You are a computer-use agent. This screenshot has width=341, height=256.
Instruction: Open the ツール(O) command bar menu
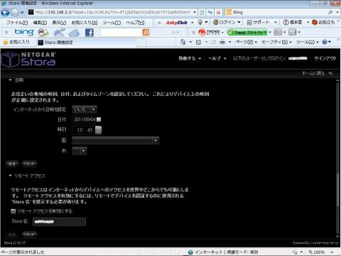point(307,42)
